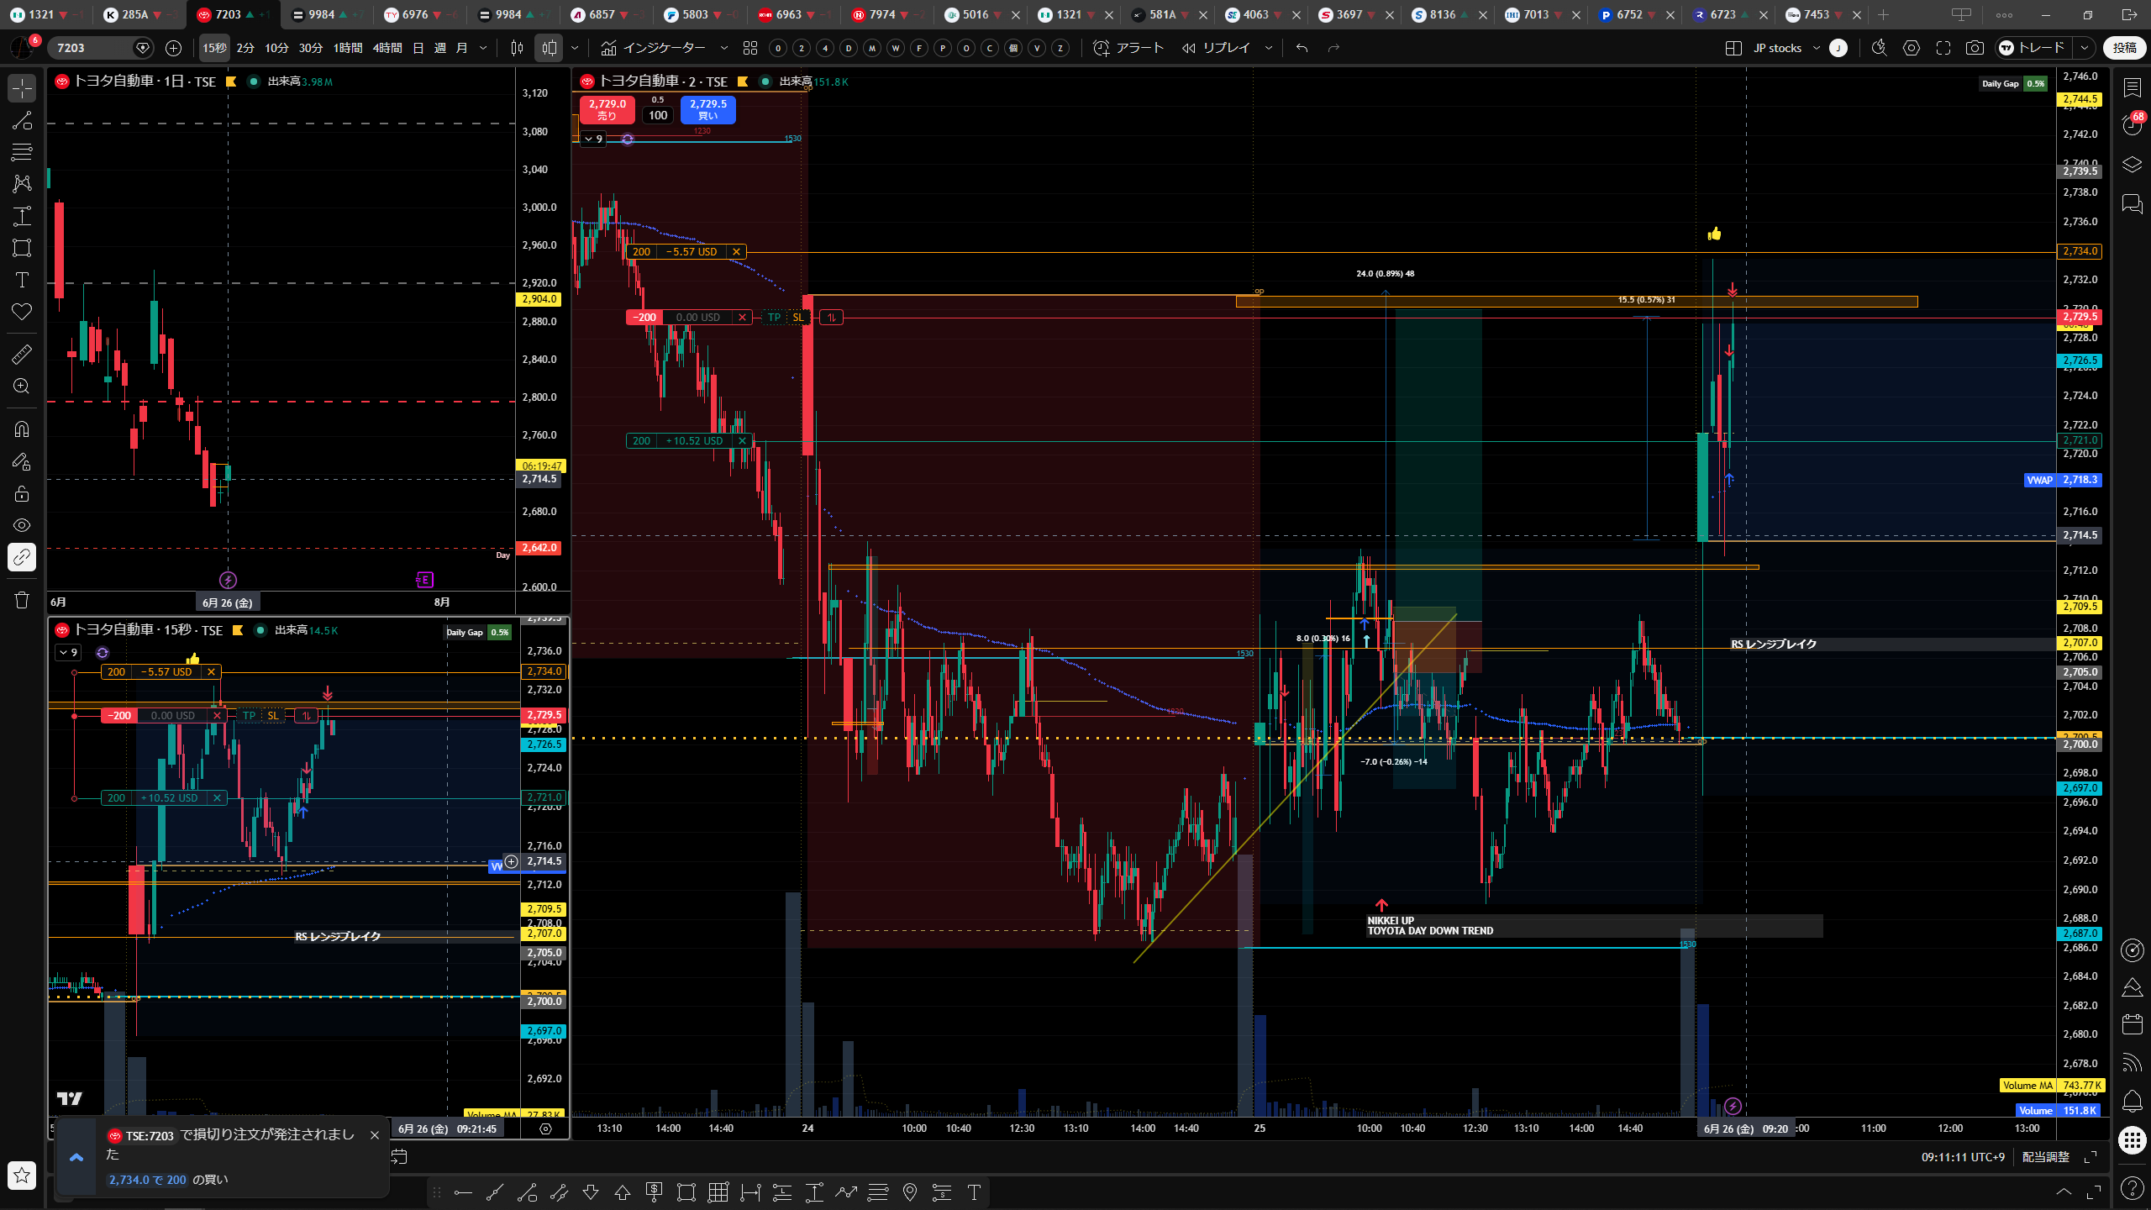Select the trend line drawing tool
Viewport: 2151px width, 1210px height.
click(22, 120)
